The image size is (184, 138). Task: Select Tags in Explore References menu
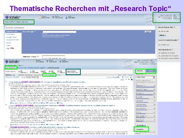(8, 48)
